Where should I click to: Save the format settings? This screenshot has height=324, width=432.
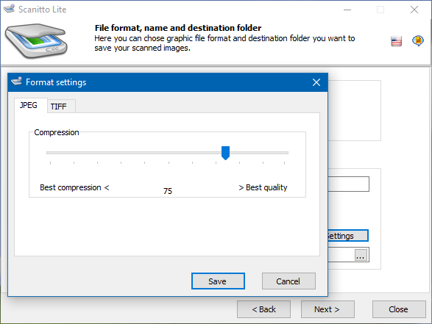tap(218, 281)
